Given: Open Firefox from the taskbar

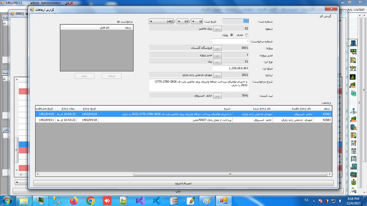Looking at the screenshot, I should [x=74, y=201].
